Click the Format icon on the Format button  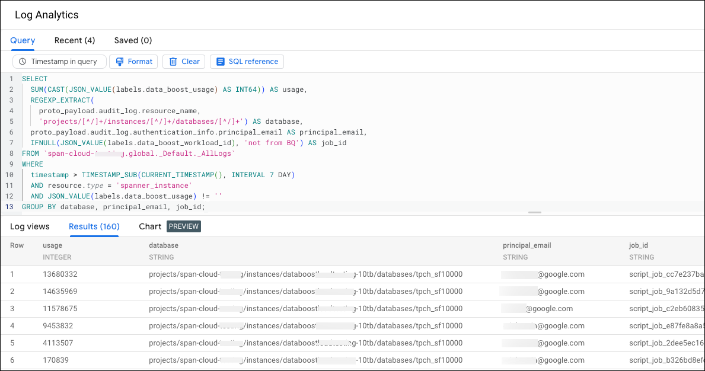120,61
